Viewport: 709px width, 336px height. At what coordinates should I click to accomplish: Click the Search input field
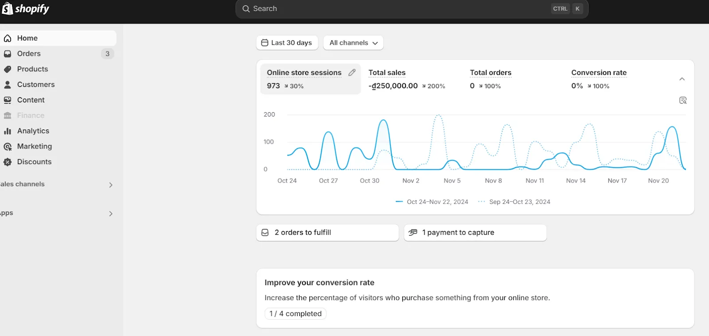point(412,9)
